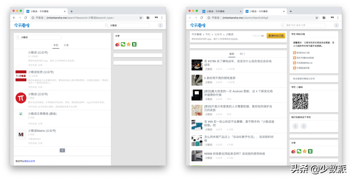Select the 专栏 tab in the search results
This screenshot has width=352, height=179.
[56, 45]
